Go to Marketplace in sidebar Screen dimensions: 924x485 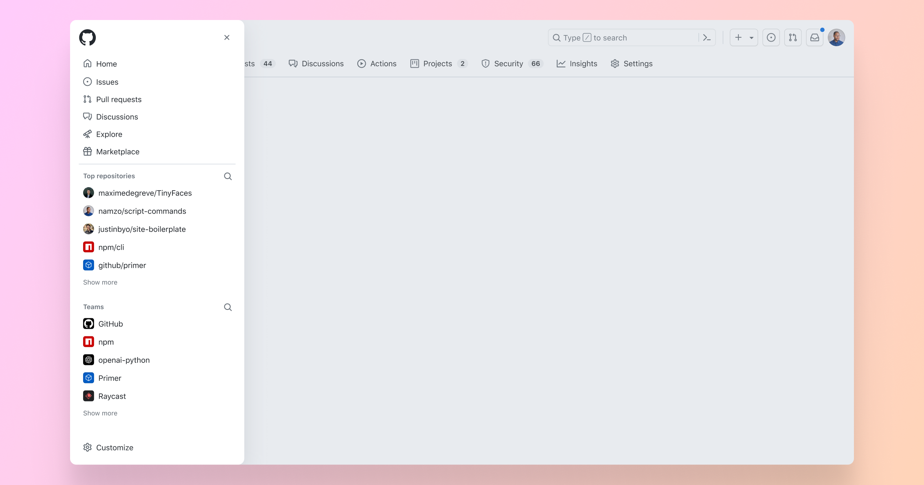117,152
